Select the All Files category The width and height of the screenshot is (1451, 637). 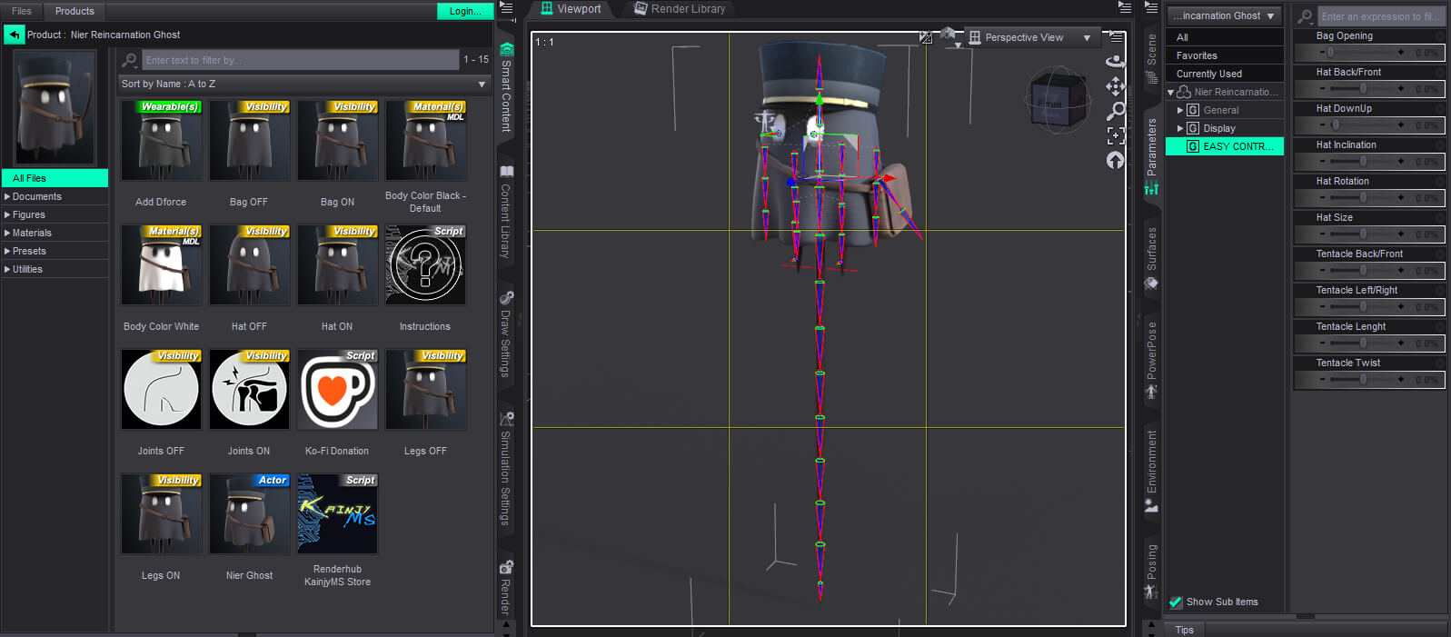click(x=55, y=178)
